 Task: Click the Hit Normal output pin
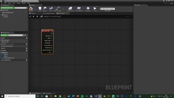click(51, 48)
